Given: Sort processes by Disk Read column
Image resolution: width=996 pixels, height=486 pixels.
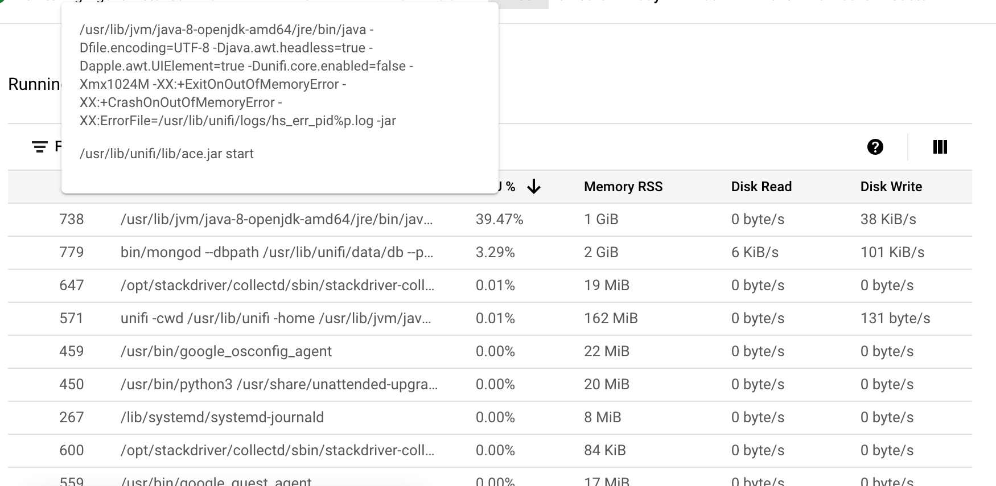Looking at the screenshot, I should coord(761,187).
